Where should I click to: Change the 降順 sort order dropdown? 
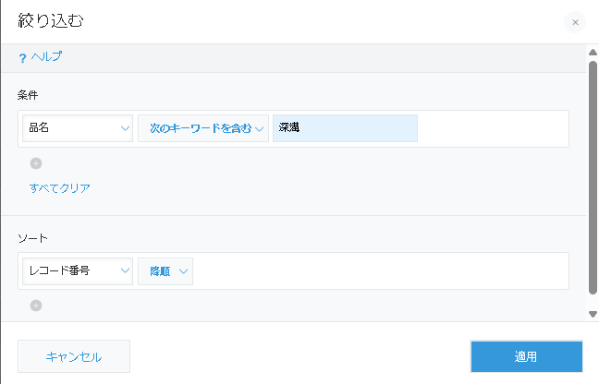[165, 270]
